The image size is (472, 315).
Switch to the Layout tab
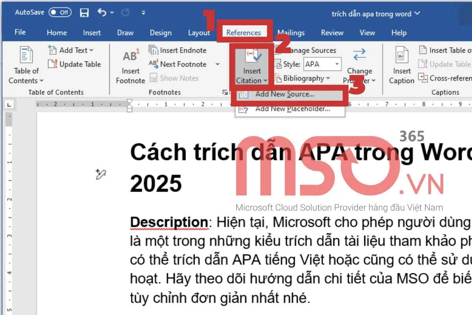(x=199, y=33)
